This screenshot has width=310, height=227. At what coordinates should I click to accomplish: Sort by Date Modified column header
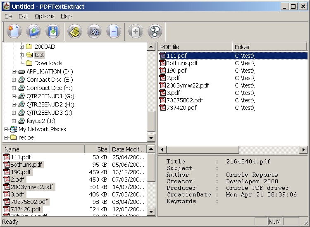128,149
